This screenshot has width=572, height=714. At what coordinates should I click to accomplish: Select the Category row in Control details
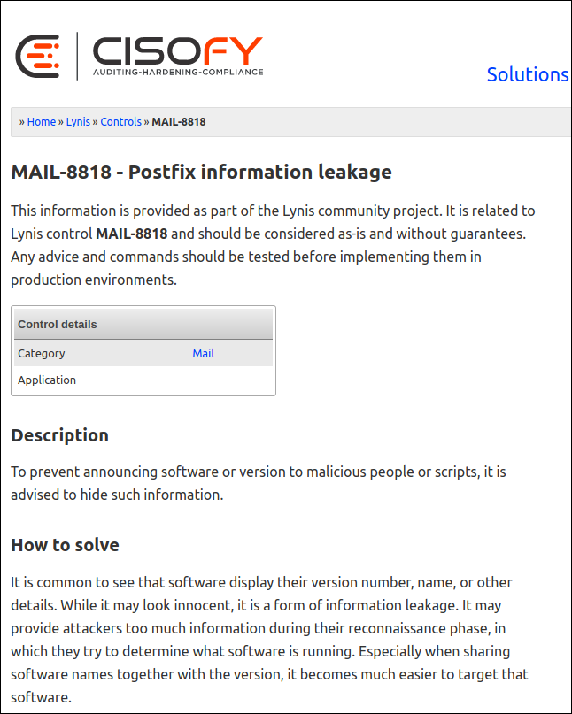pos(42,353)
